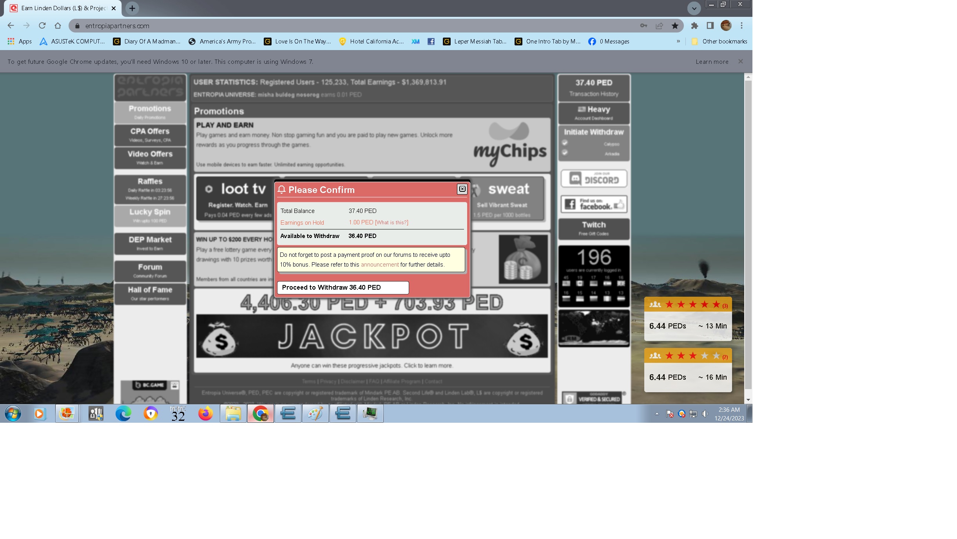Open Transaction History under 37.40 PED

(593, 94)
